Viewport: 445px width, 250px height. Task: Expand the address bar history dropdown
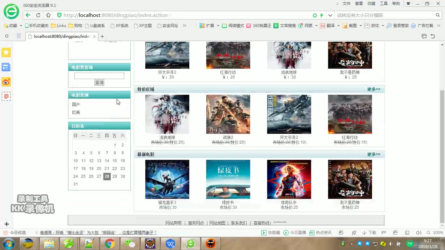point(330,15)
